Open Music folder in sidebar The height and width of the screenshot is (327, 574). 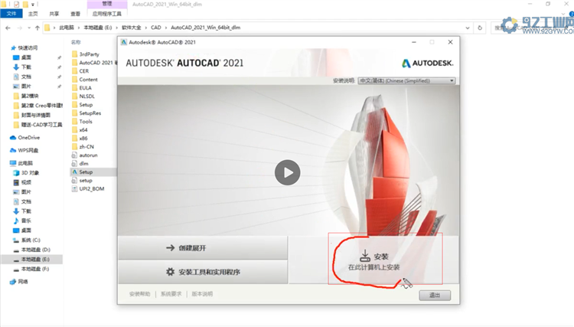tap(26, 221)
